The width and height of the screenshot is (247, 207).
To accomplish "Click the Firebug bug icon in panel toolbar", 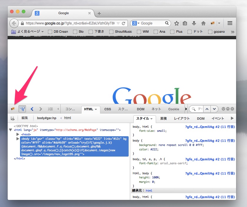I will coord(13,109).
